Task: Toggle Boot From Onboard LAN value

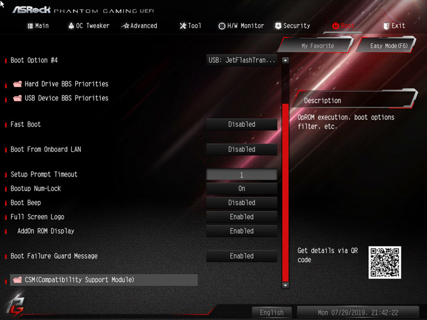Action: (x=241, y=149)
